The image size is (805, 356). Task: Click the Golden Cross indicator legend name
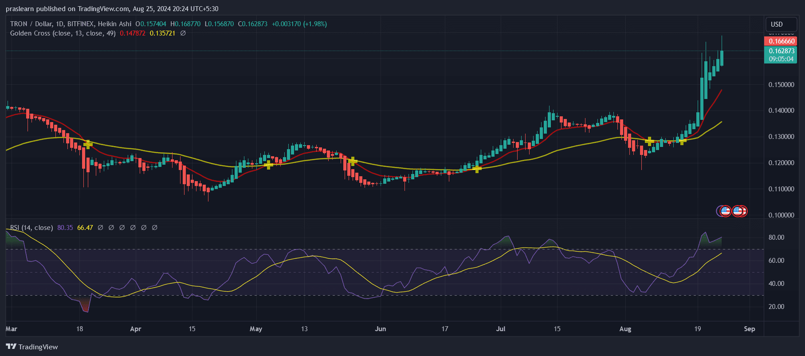63,33
